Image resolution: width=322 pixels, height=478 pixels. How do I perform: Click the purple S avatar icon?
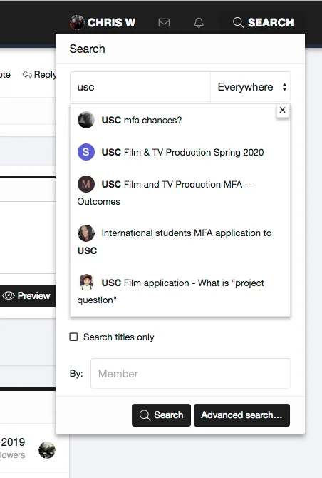pos(86,152)
